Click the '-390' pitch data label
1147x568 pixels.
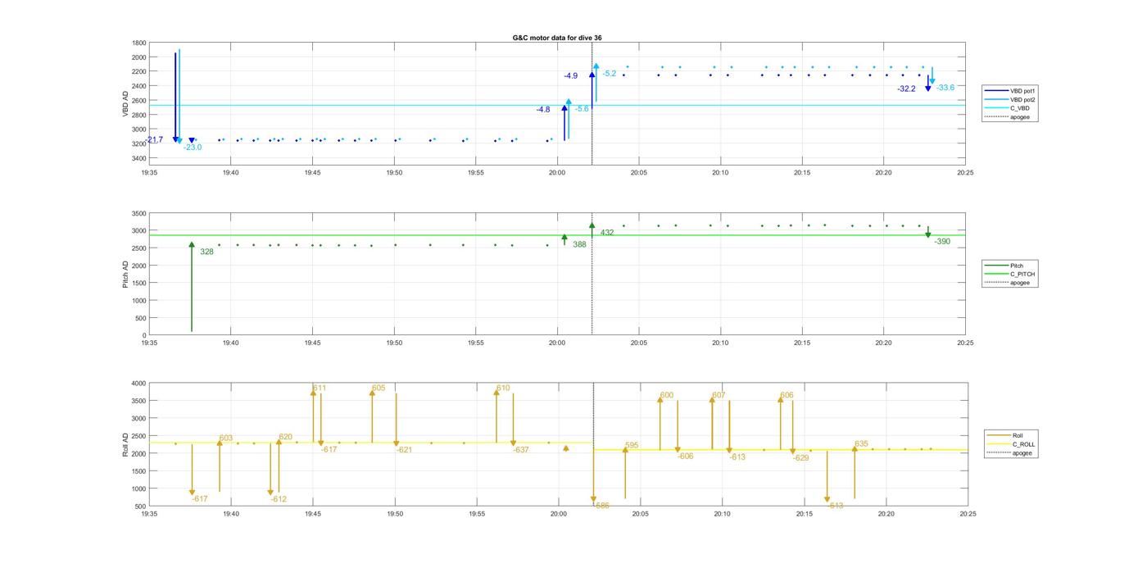[942, 242]
